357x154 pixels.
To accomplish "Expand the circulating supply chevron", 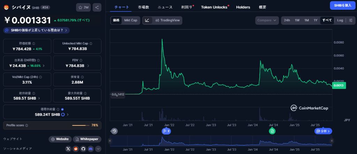I will click(x=67, y=114).
